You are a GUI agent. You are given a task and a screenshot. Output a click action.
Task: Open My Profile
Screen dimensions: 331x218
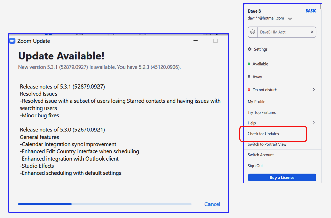click(257, 102)
